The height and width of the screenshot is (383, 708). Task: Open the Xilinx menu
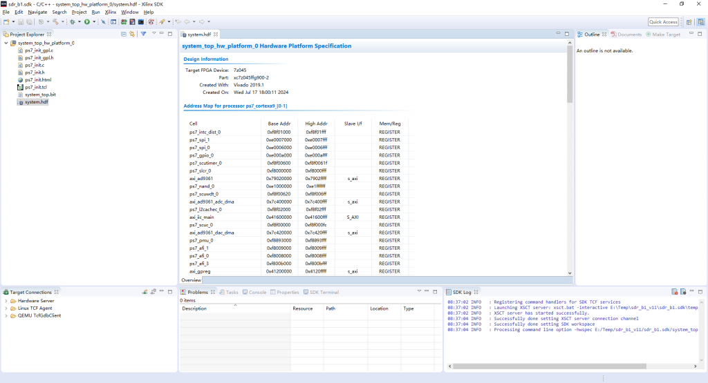pyautogui.click(x=110, y=12)
